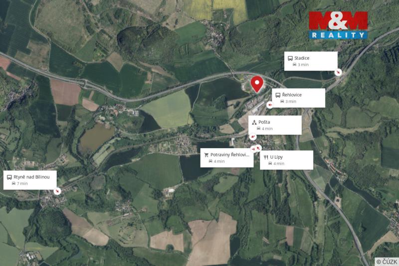The image size is (399, 266).
Task: Click the shopping cart icon for Potraviny
Action: 206,155
